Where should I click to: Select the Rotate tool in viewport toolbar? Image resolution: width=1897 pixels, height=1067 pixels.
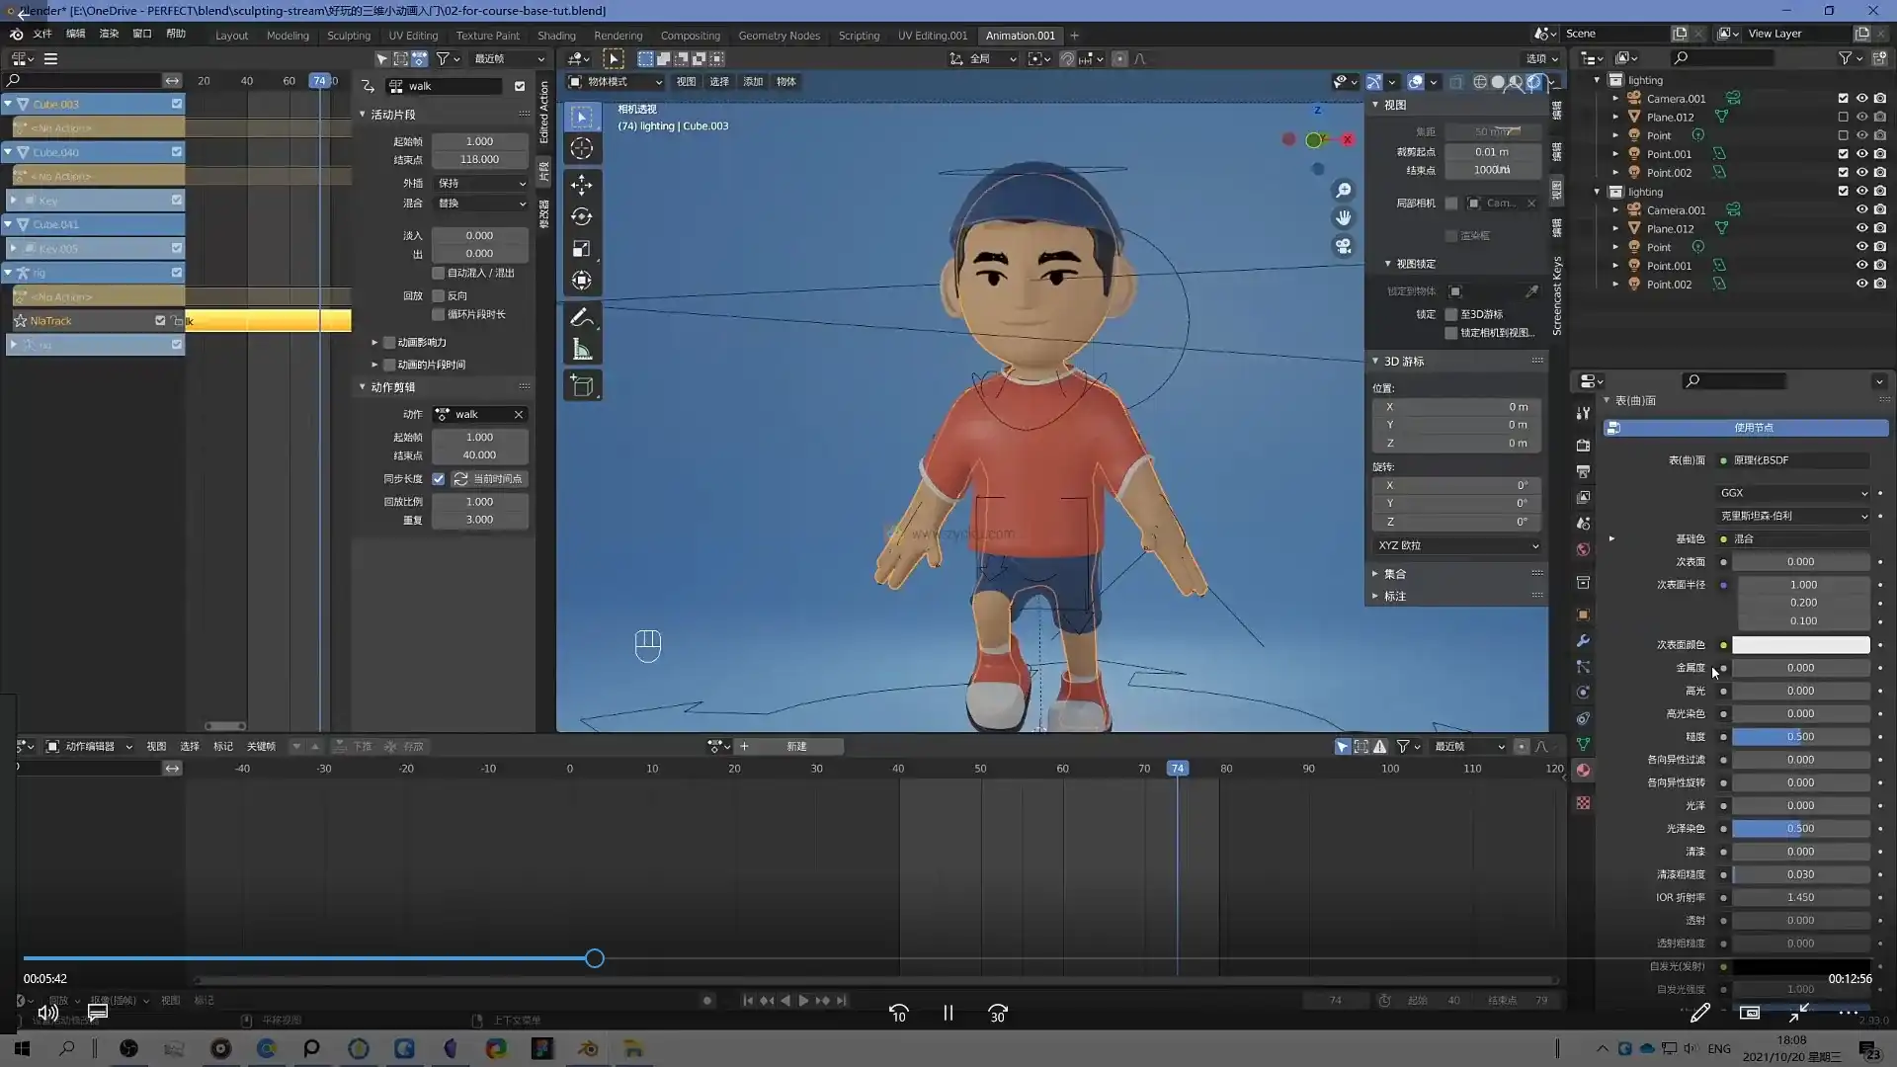(582, 216)
